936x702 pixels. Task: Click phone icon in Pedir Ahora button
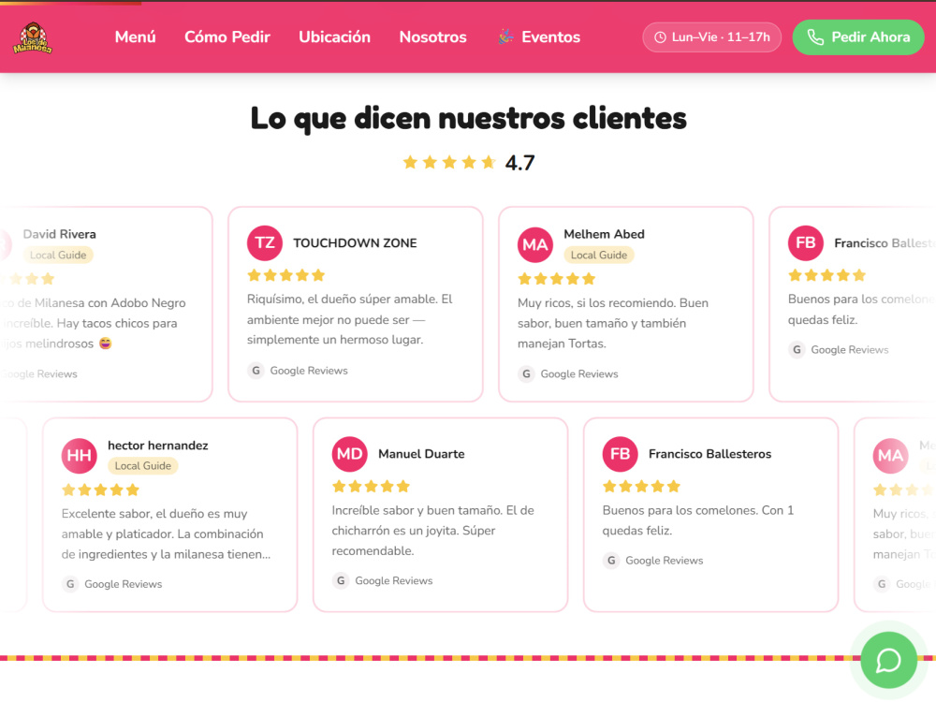[815, 37]
